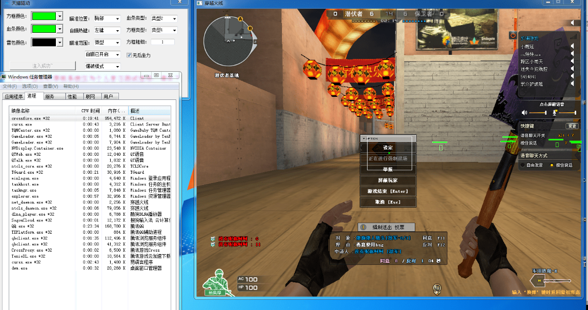Open the 帮助(H) menu in Task Manager
This screenshot has width=588, height=310.
click(71, 86)
